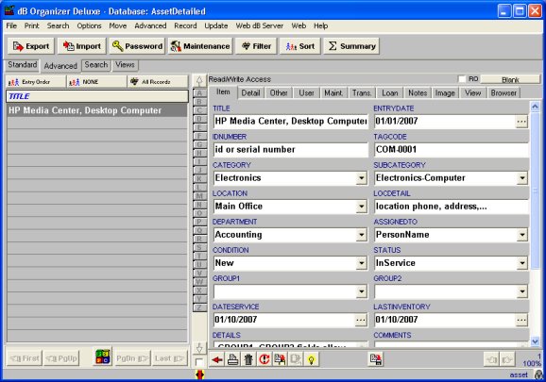Open the Record menu

(185, 25)
